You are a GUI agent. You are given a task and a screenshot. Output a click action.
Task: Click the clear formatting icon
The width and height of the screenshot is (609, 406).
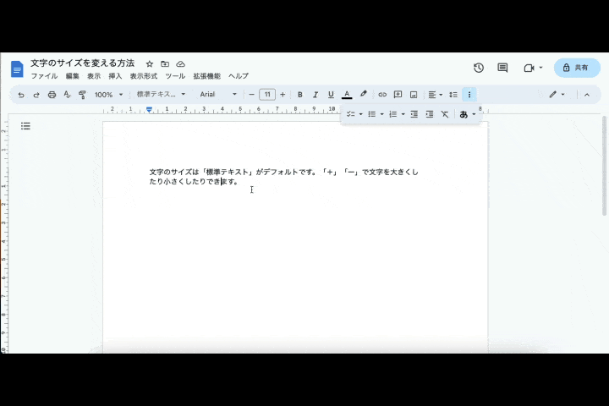445,114
